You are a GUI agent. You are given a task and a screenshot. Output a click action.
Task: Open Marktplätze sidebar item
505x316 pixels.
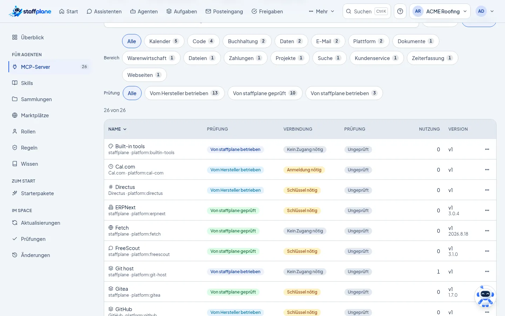pos(49,115)
